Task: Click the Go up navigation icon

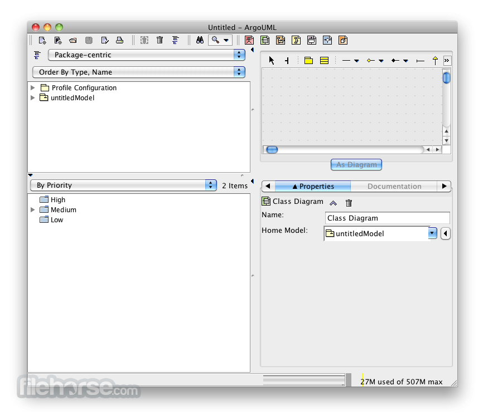Action: coord(333,203)
